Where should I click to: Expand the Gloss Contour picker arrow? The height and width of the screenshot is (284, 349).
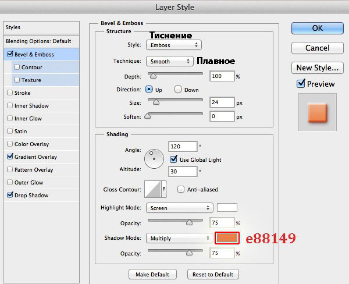pyautogui.click(x=164, y=189)
